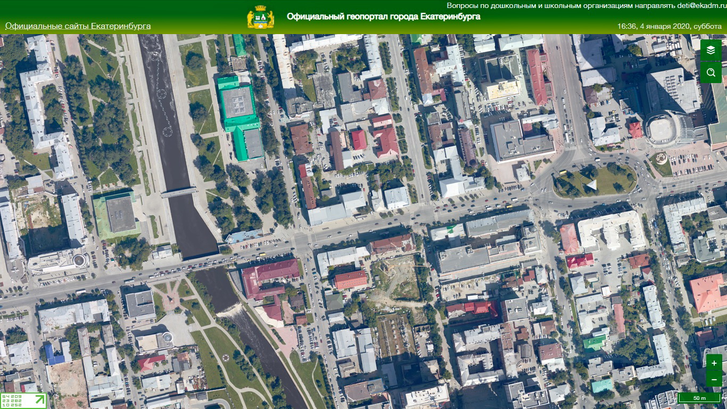Click the coordinate numbers 64 209
Screen dimensions: 727x409
(12, 397)
